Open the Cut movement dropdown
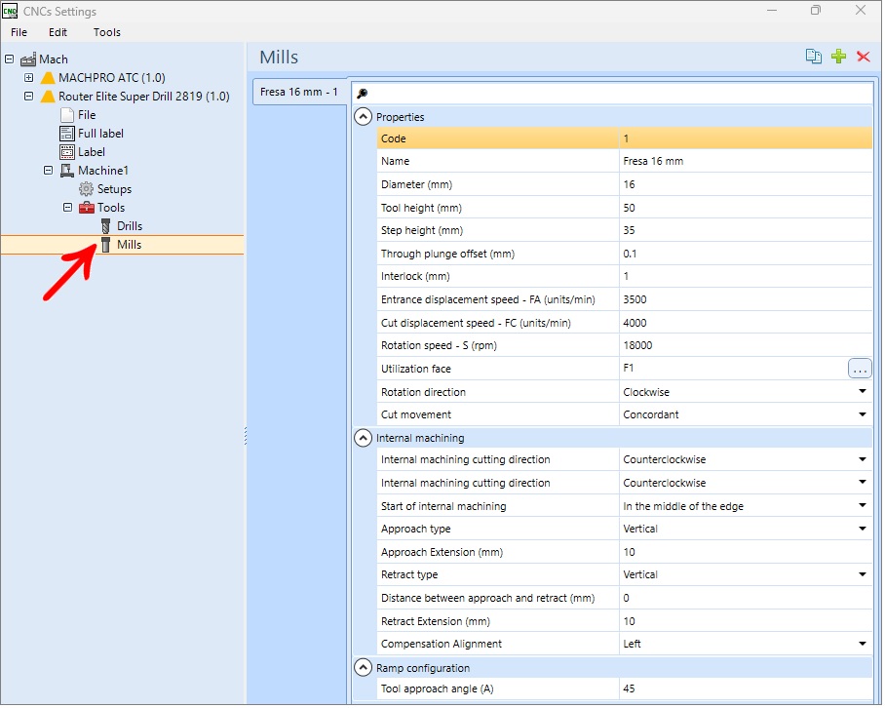This screenshot has width=885, height=708. point(863,415)
